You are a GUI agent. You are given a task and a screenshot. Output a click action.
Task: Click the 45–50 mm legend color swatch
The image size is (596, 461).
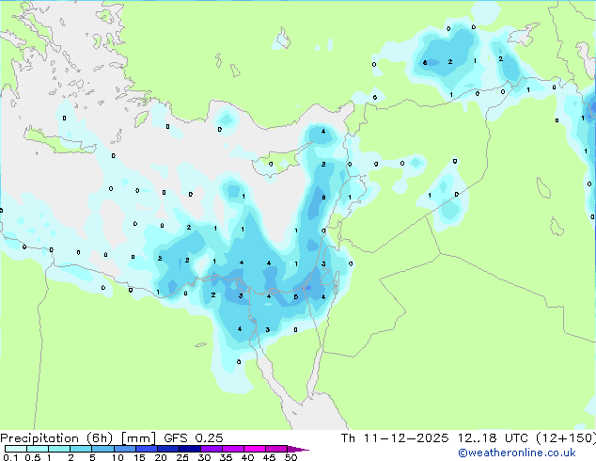(x=276, y=449)
